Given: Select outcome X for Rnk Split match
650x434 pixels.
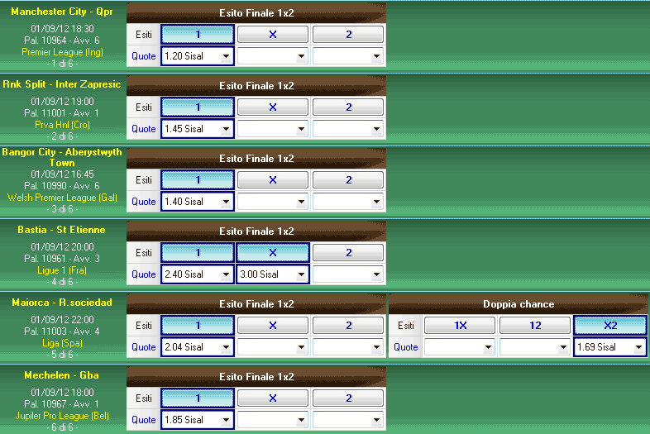Looking at the screenshot, I should pyautogui.click(x=273, y=107).
